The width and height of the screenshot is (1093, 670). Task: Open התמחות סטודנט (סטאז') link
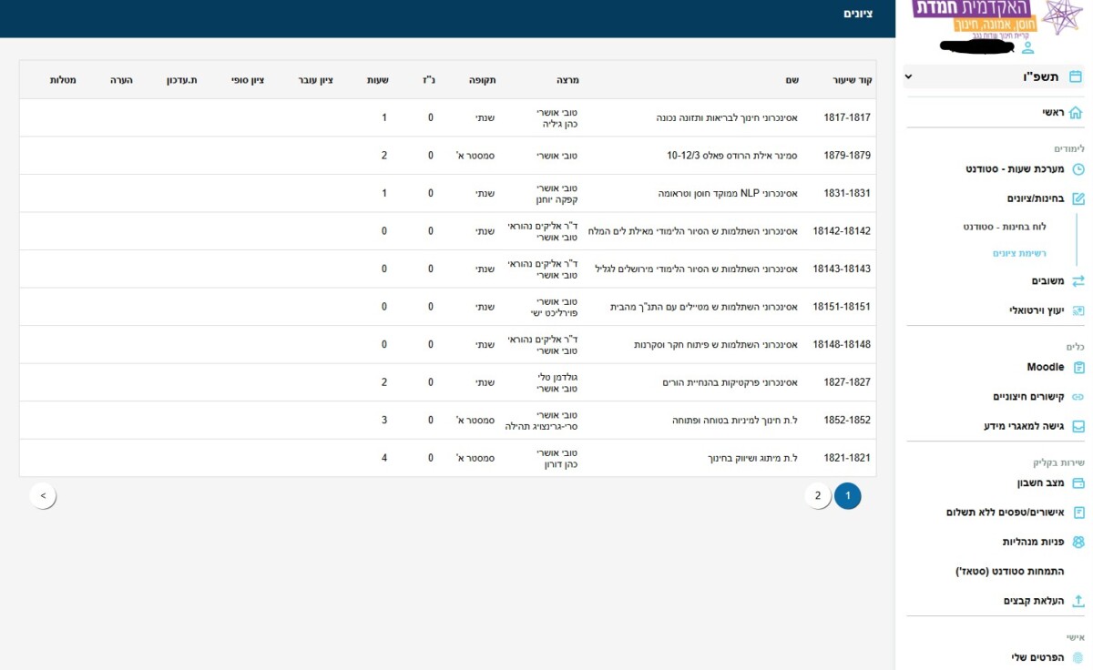[1007, 572]
